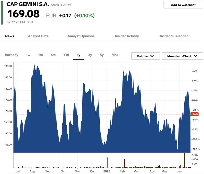This screenshot has height=174, width=204.
Task: Click the CAPMF stock ticker text
Action: coord(67,5)
